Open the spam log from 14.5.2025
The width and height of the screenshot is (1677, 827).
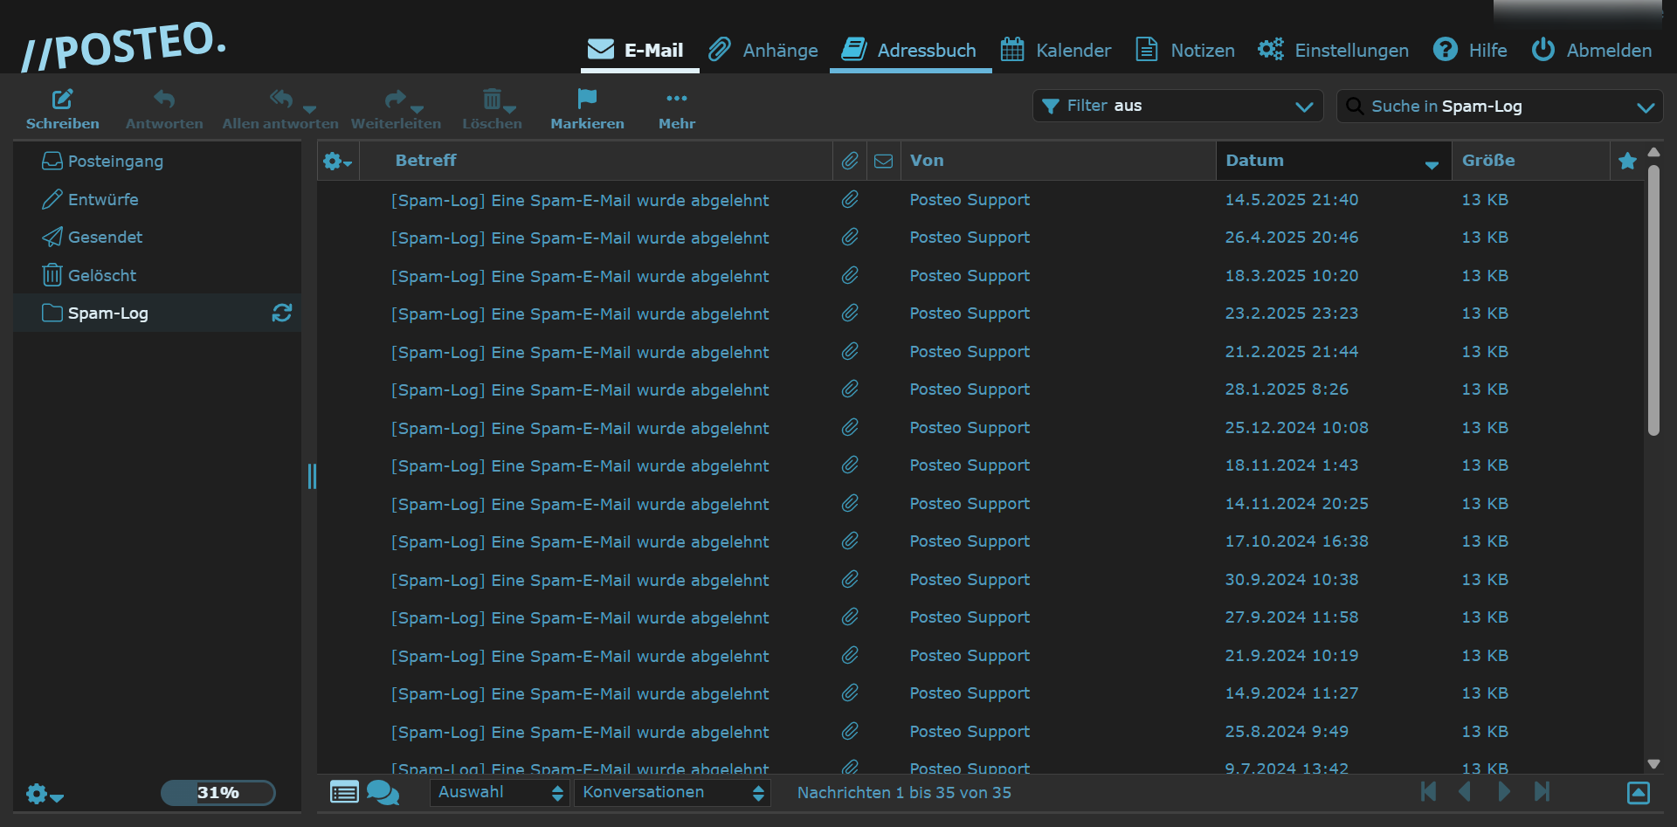click(x=580, y=200)
